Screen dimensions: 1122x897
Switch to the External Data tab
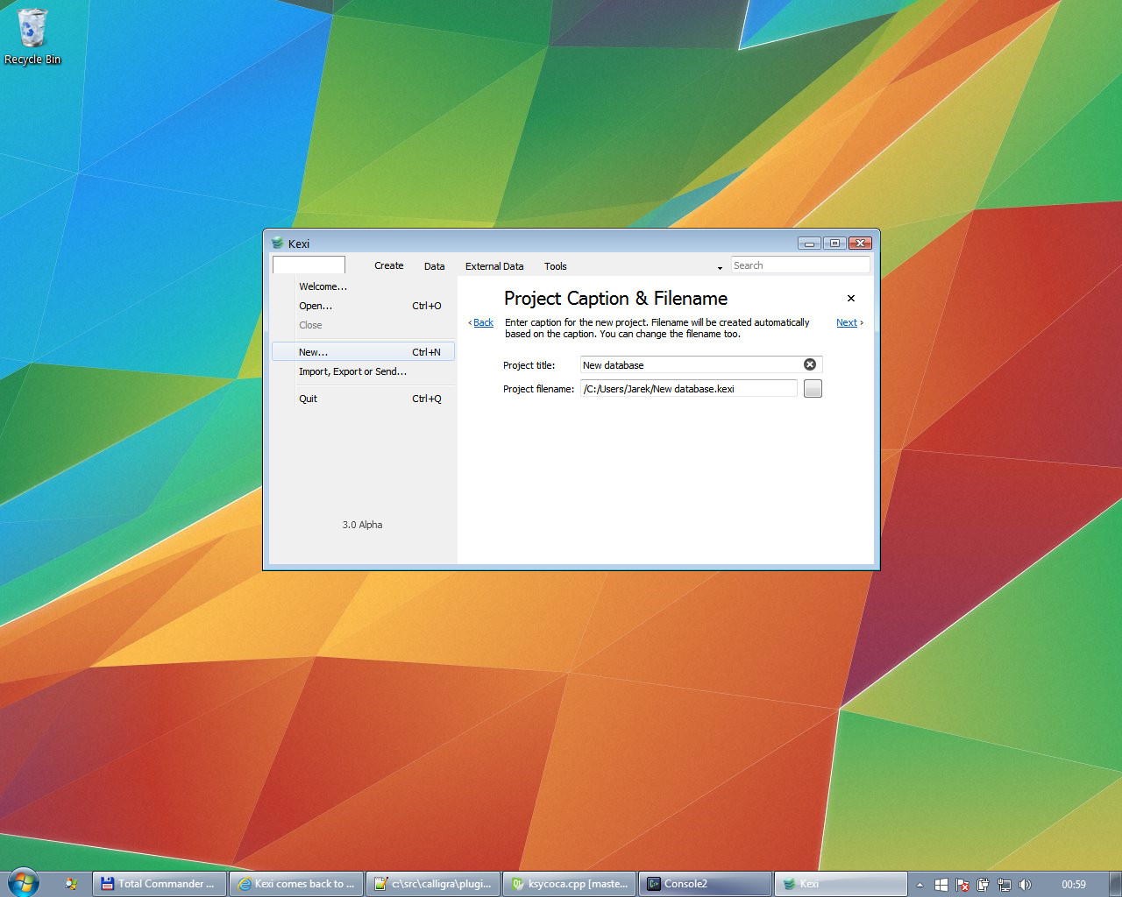pyautogui.click(x=494, y=266)
